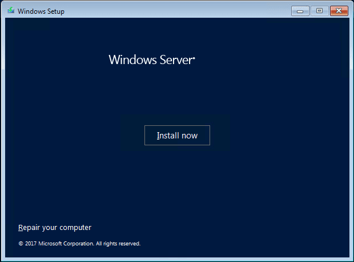Click the Windows Setup title text
Viewport: 354px width, 262px height.
click(x=41, y=11)
